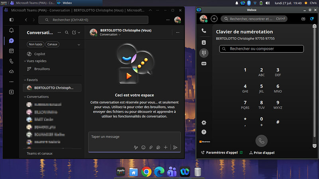Toggle Teams navigation panel icon
This screenshot has height=179, width=319.
coord(12,20)
